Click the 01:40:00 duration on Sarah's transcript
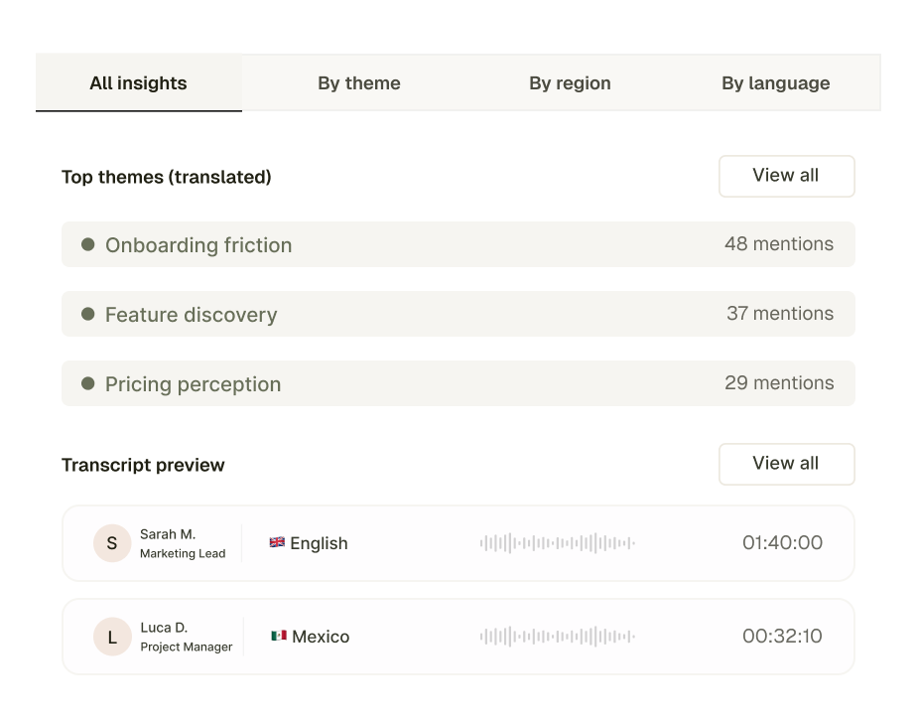The height and width of the screenshot is (721, 917). [782, 542]
